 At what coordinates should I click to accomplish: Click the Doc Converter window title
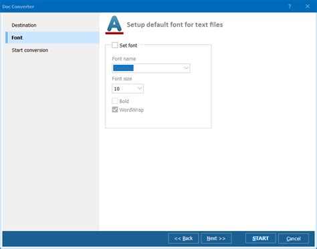pos(18,7)
